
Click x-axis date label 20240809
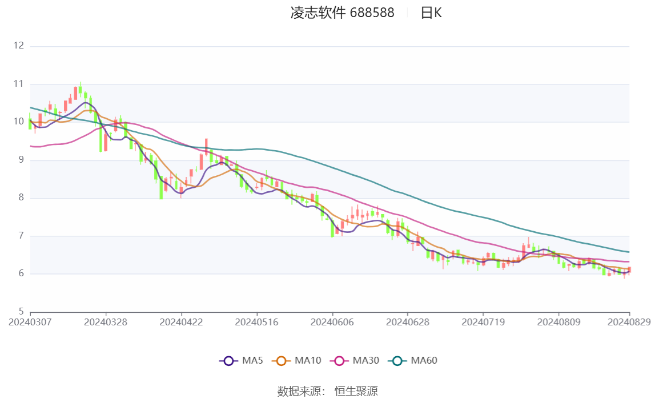pyautogui.click(x=558, y=322)
